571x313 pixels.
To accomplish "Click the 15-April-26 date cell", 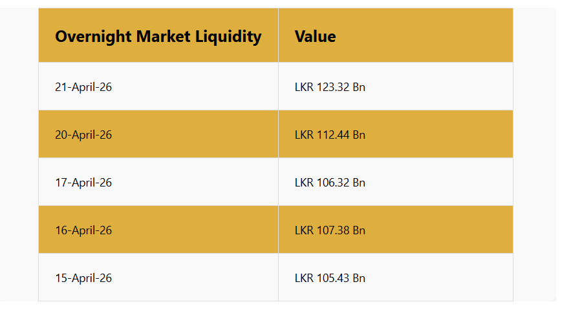I will 83,278.
